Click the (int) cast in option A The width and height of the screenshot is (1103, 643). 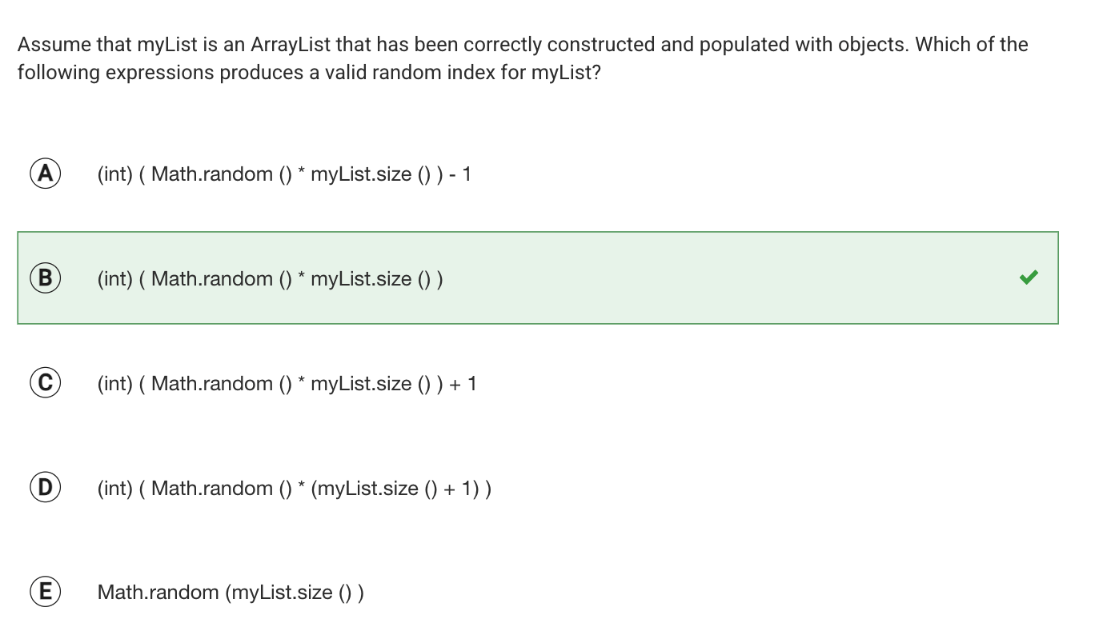[x=114, y=174]
